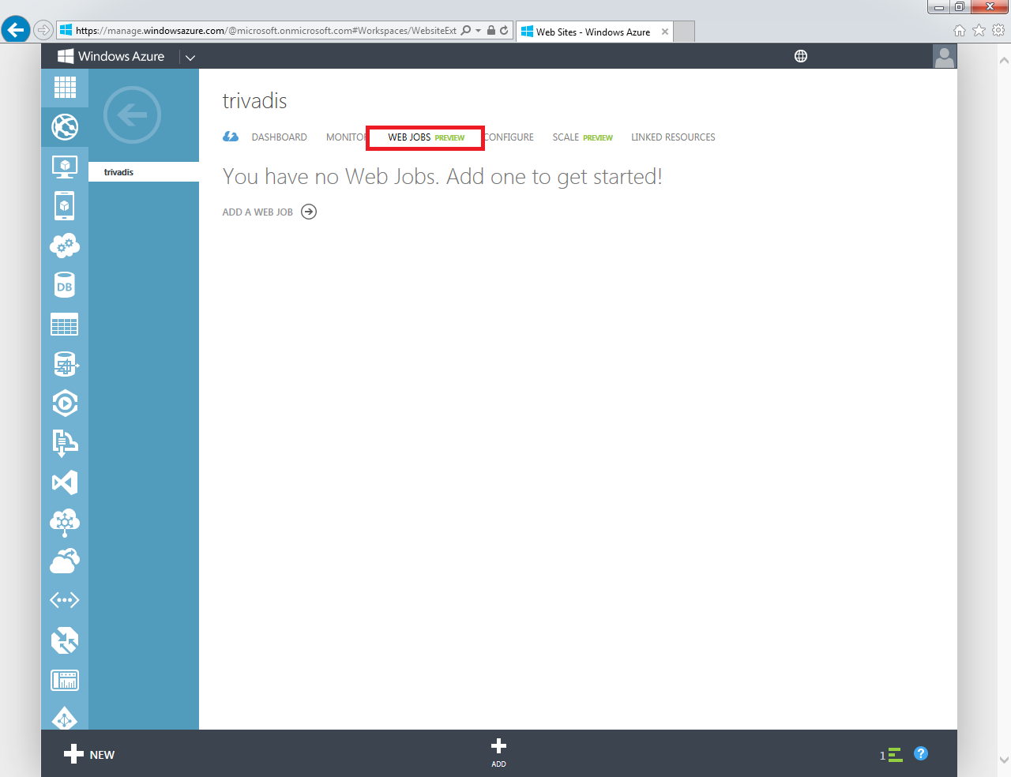
Task: Open Visual Studio Online icon
Action: 65,482
